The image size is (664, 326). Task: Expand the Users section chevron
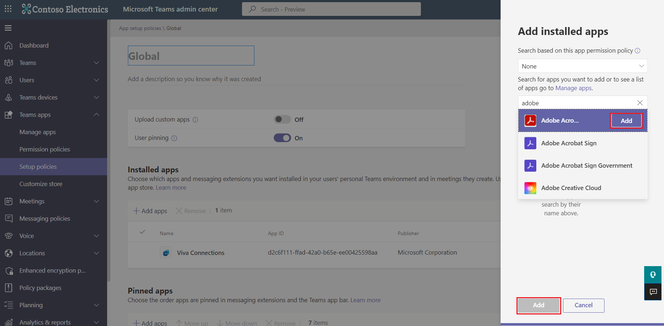click(96, 80)
